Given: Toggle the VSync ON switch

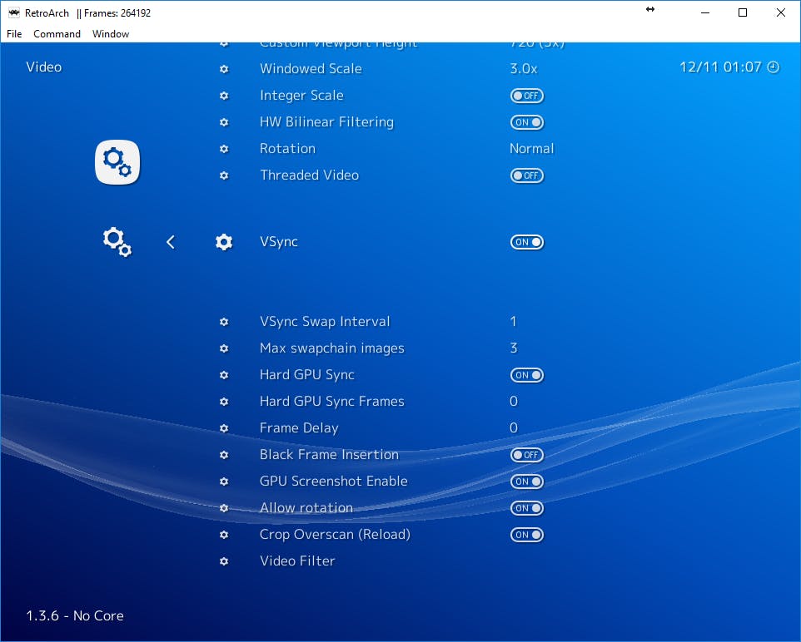Looking at the screenshot, I should point(527,242).
